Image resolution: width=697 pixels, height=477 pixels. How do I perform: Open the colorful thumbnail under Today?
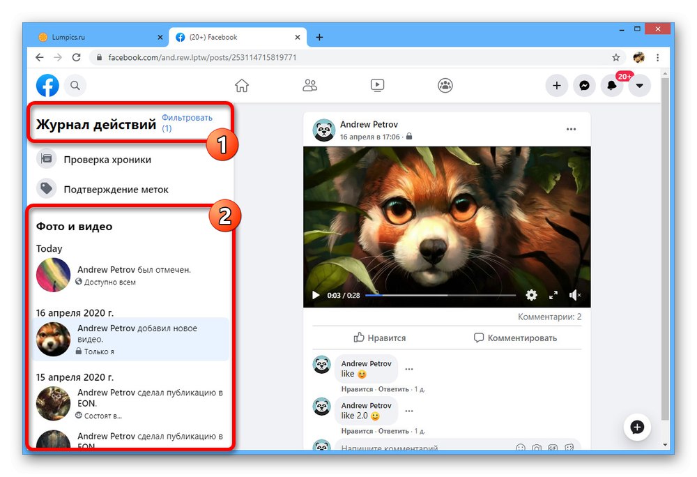(54, 275)
